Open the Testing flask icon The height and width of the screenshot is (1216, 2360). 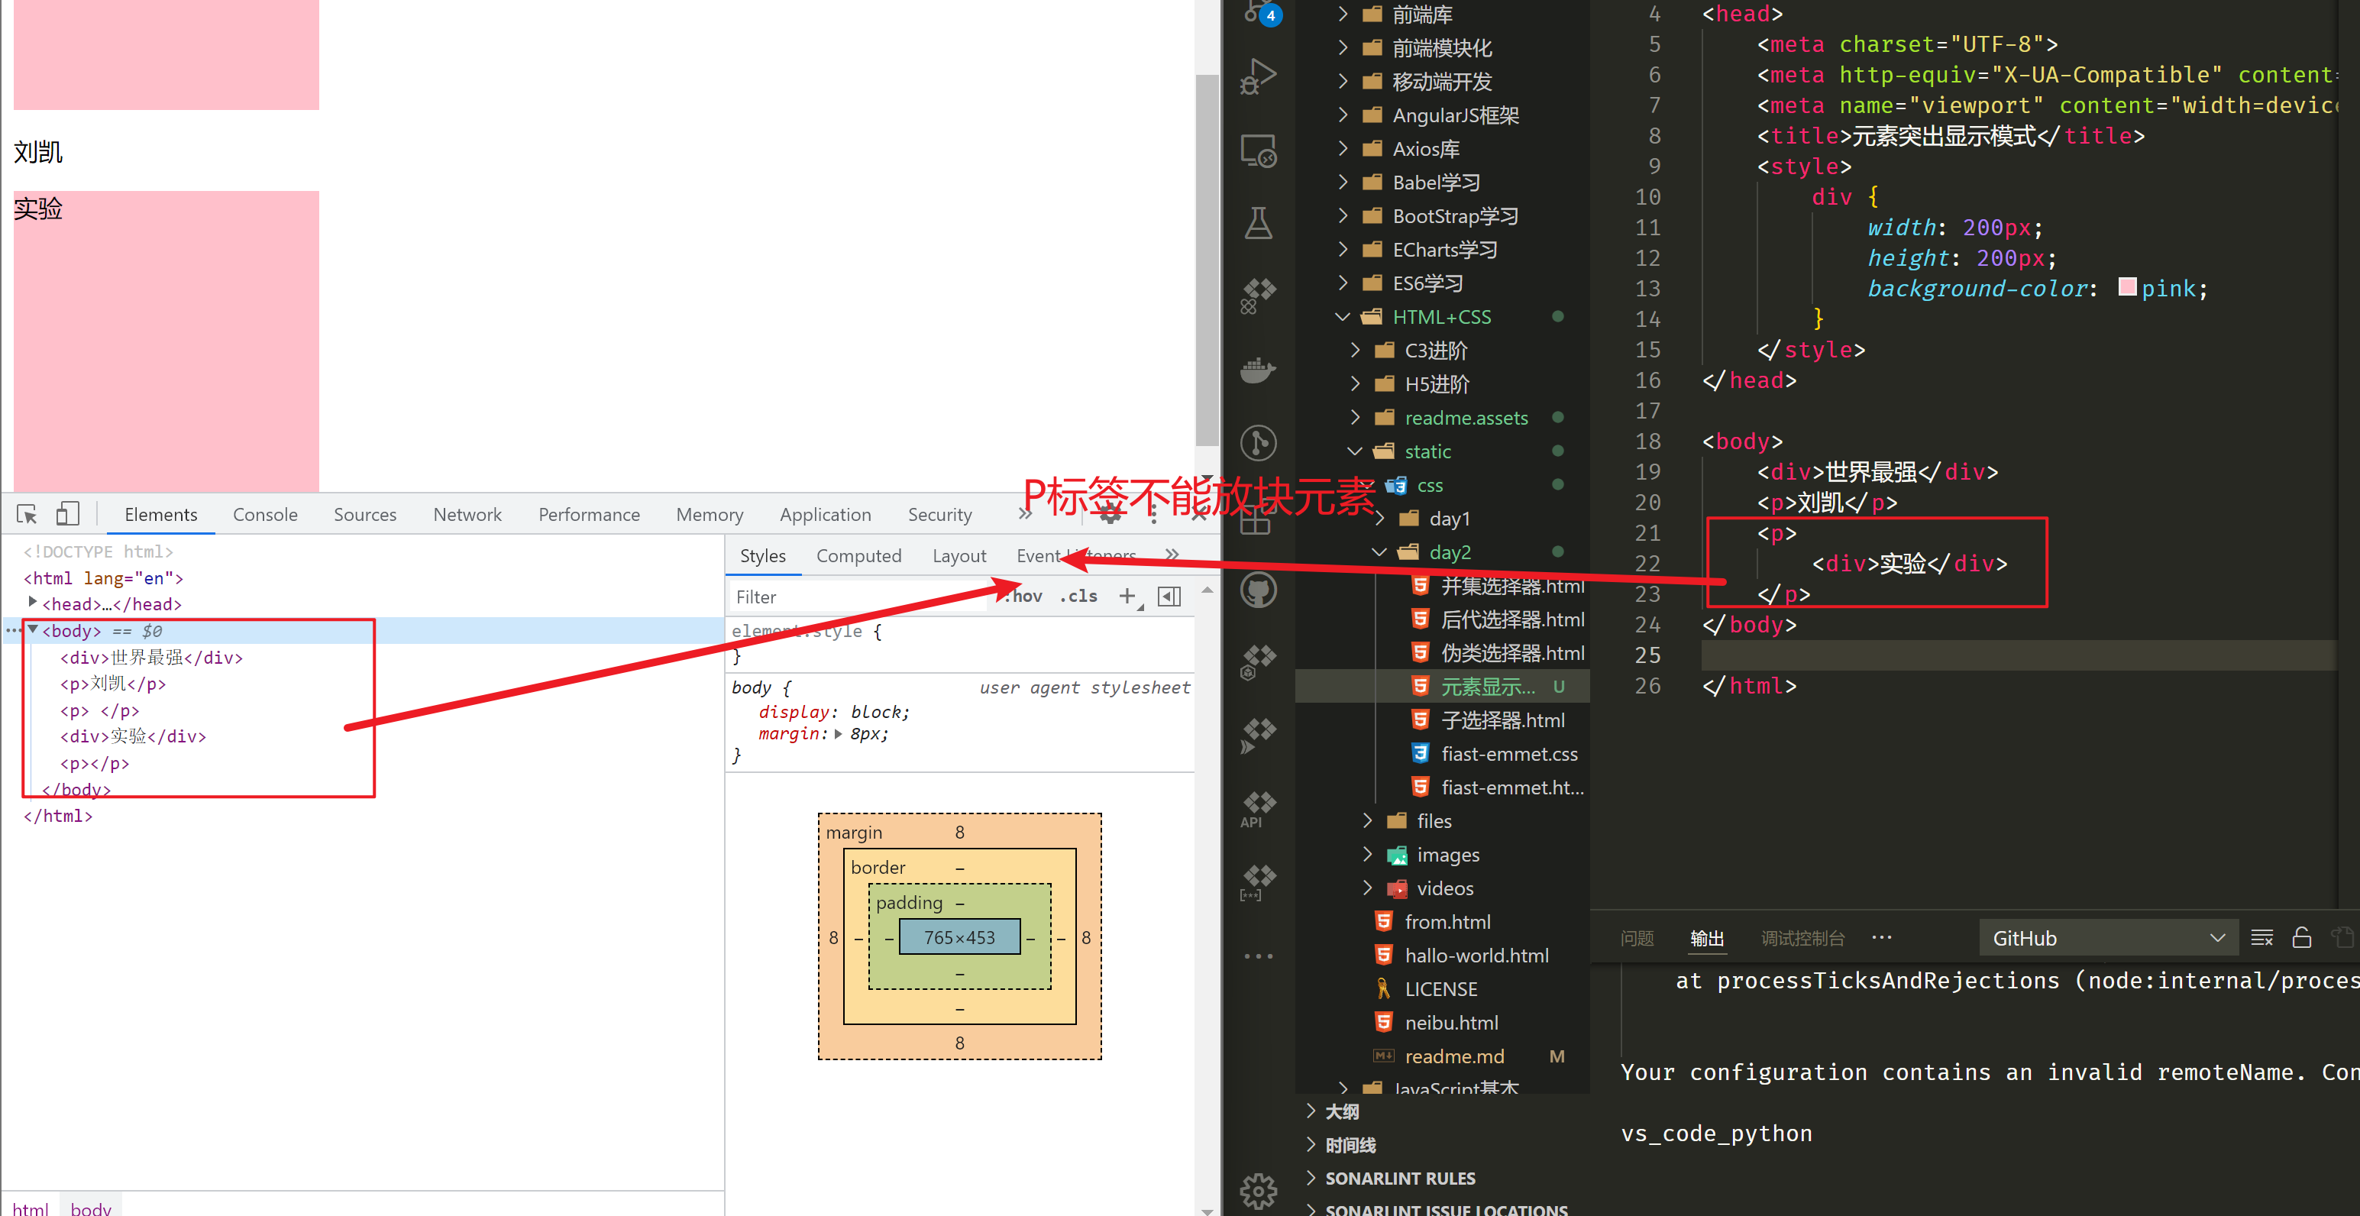(x=1258, y=223)
